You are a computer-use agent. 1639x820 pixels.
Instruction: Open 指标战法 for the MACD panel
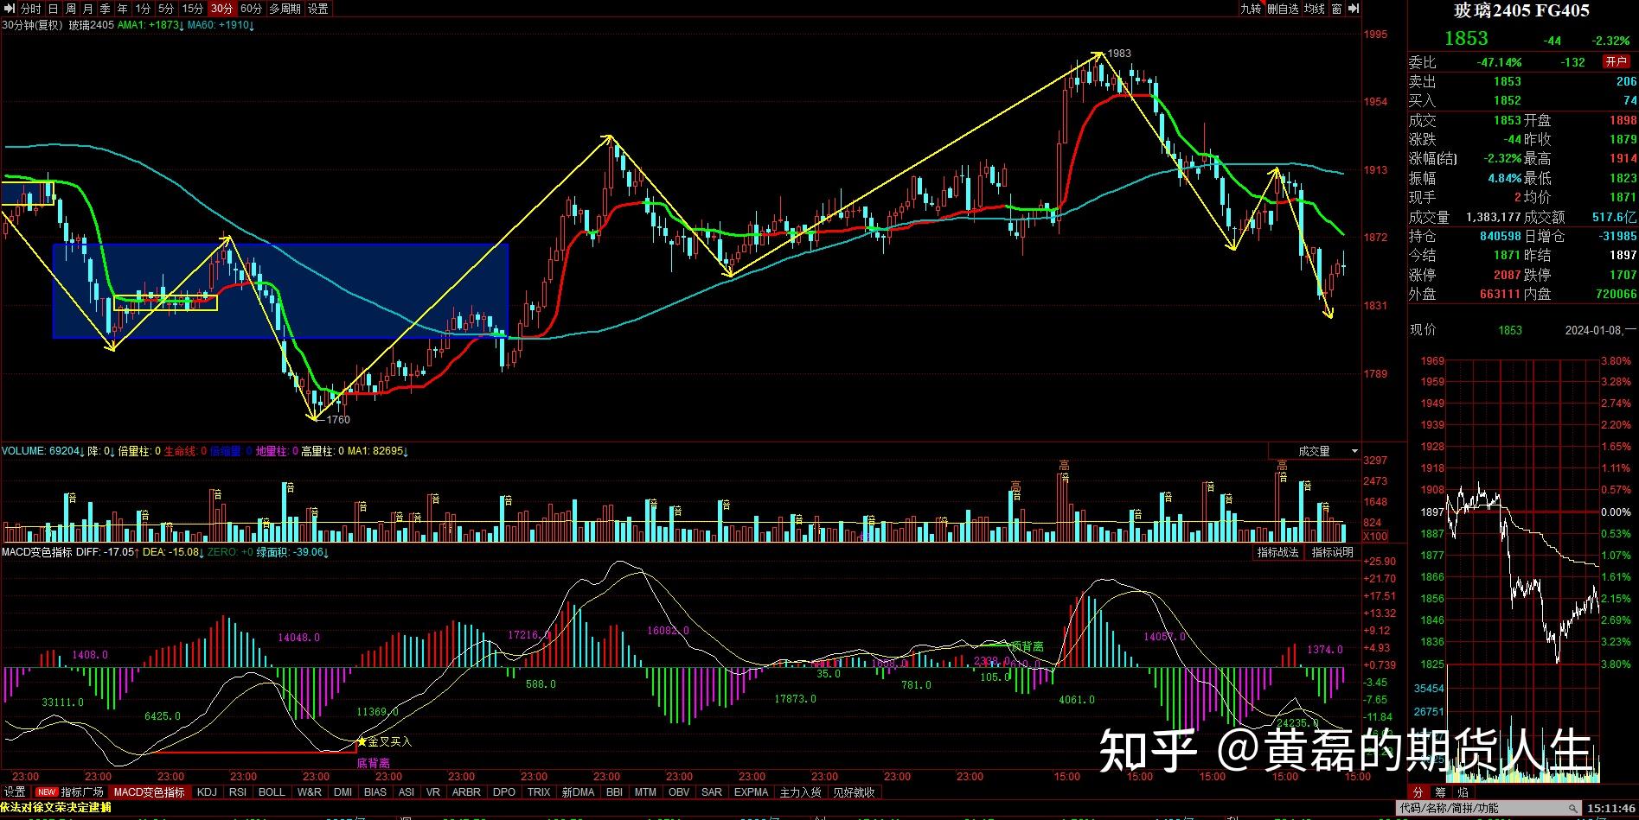pyautogui.click(x=1277, y=552)
